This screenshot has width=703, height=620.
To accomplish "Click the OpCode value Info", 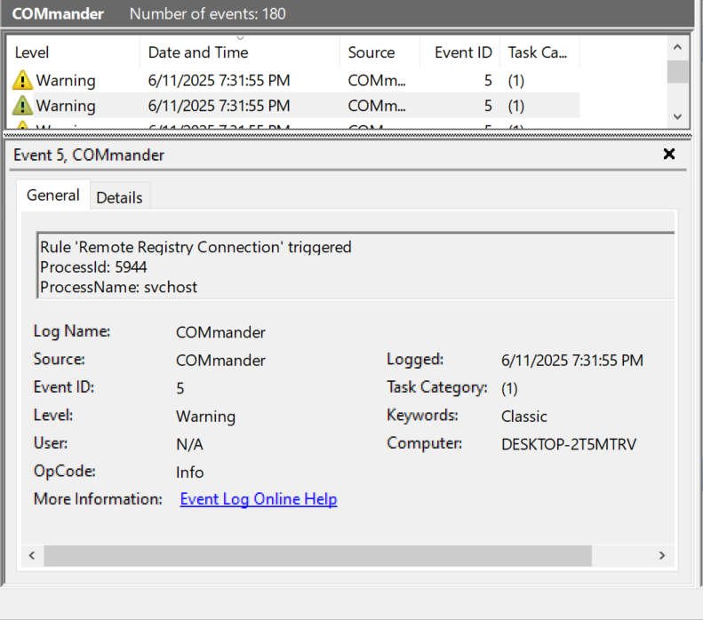I will click(189, 473).
